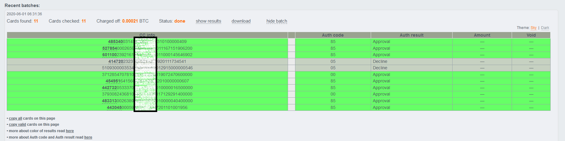Select the Status done label
Image resolution: width=565 pixels, height=141 pixels.
click(172, 21)
